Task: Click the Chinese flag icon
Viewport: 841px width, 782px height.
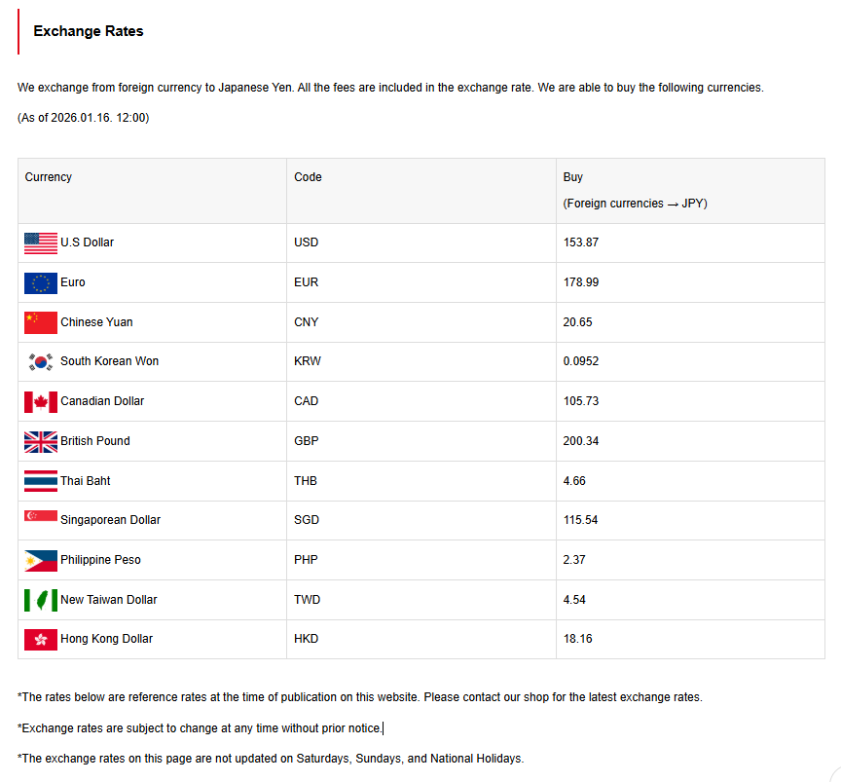Action: [41, 322]
